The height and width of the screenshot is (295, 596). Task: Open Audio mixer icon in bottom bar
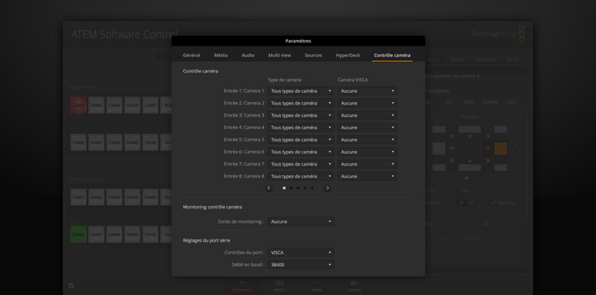click(x=317, y=286)
